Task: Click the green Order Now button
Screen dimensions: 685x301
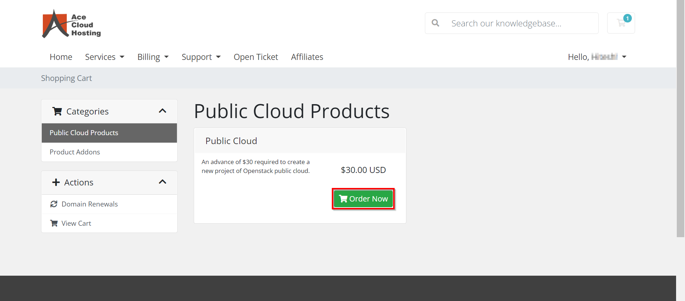Action: pos(363,199)
